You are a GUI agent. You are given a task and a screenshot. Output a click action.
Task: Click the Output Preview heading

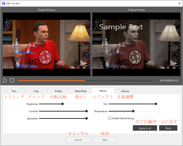pos(136,10)
